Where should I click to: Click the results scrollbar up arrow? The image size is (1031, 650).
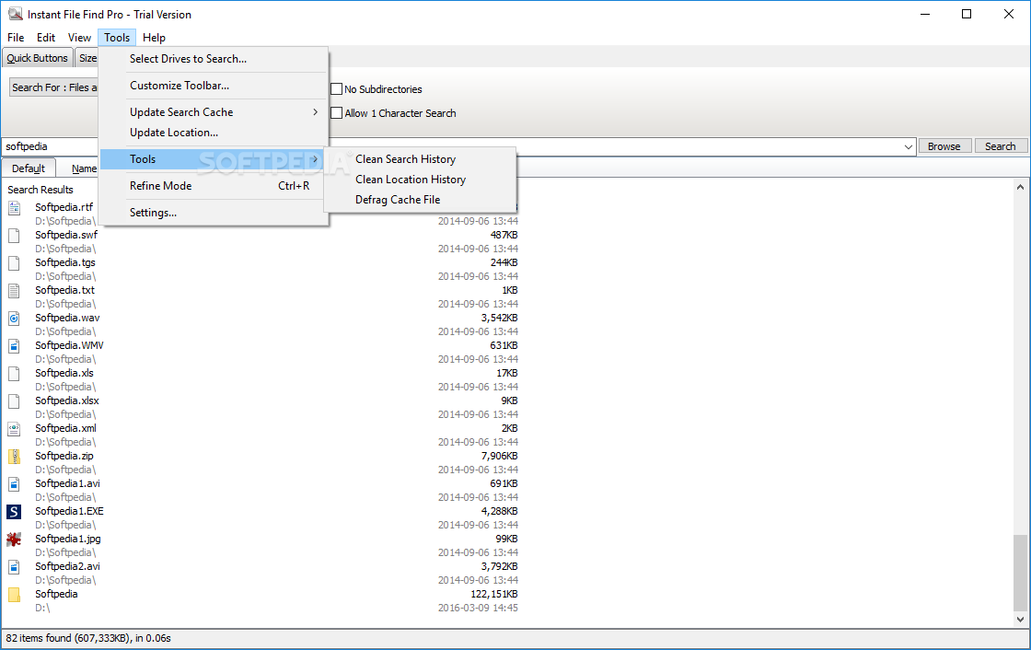coord(1020,188)
